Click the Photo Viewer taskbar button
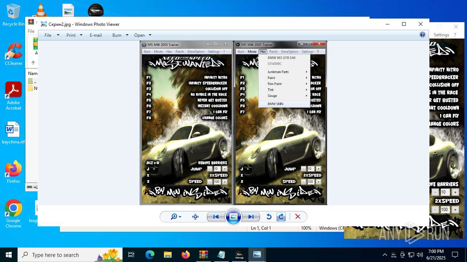Image resolution: width=467 pixels, height=262 pixels. [257, 255]
